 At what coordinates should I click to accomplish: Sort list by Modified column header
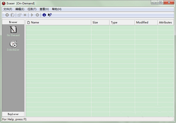coord(146,22)
